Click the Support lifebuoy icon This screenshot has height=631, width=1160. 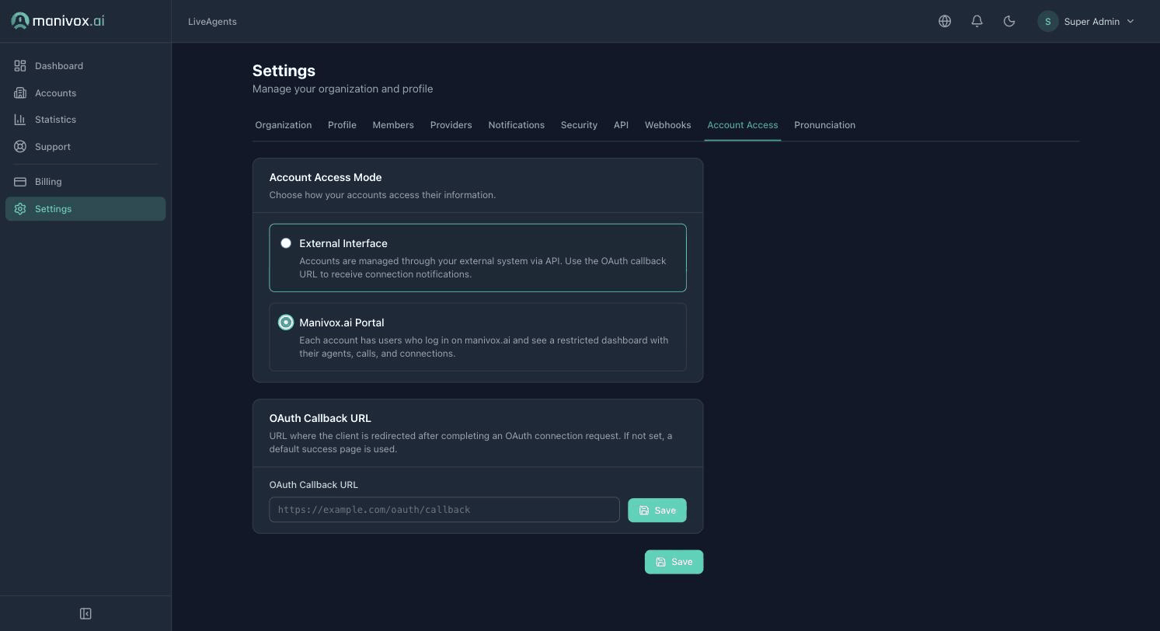click(x=20, y=147)
